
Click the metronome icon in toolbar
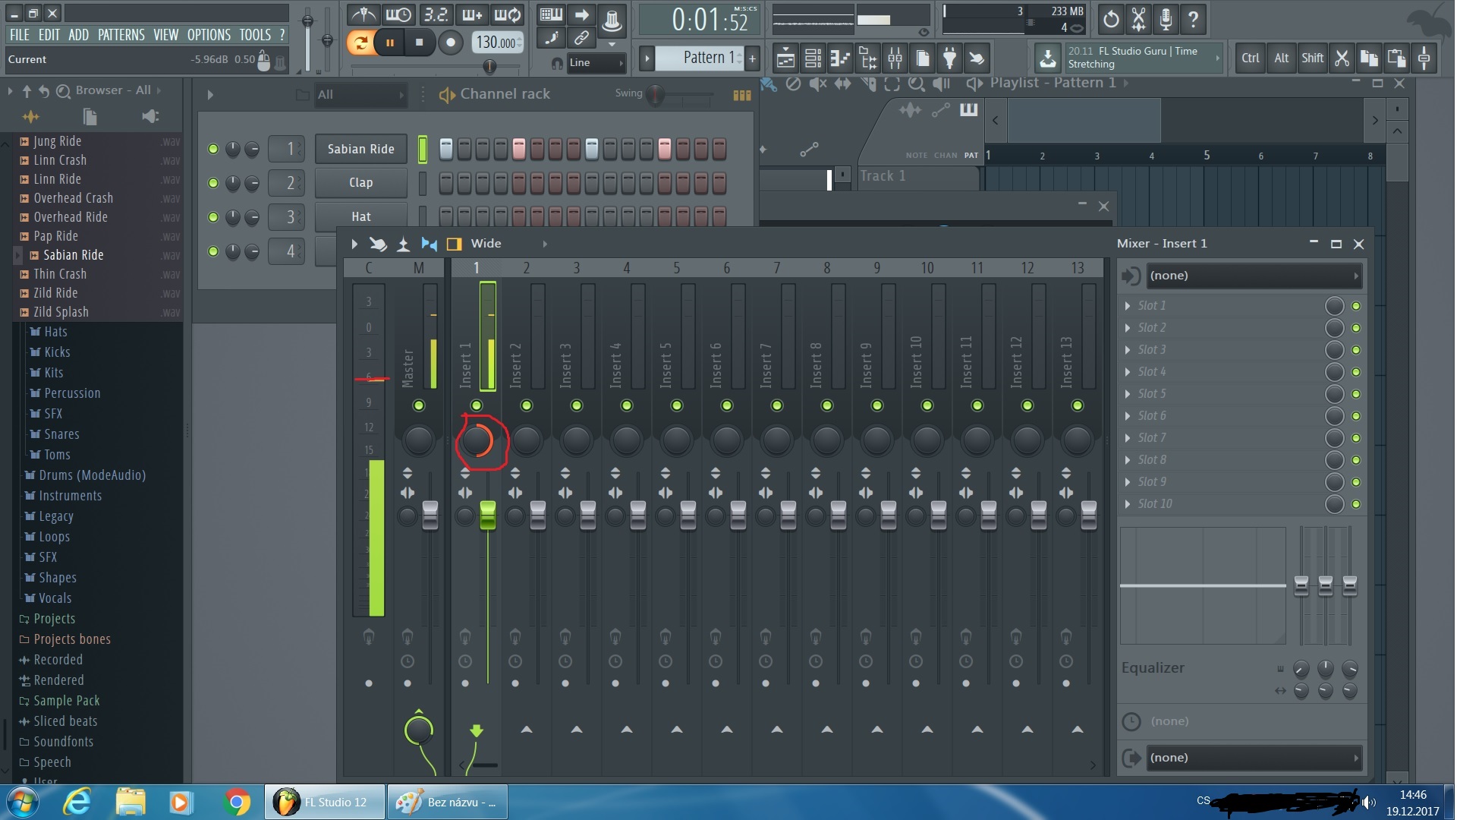pos(363,15)
